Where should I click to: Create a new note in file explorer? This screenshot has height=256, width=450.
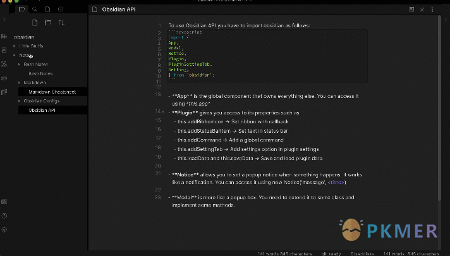click(35, 22)
